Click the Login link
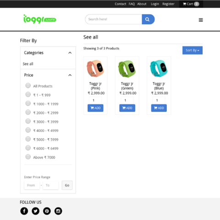This screenshot has height=220, width=220. click(x=155, y=4)
